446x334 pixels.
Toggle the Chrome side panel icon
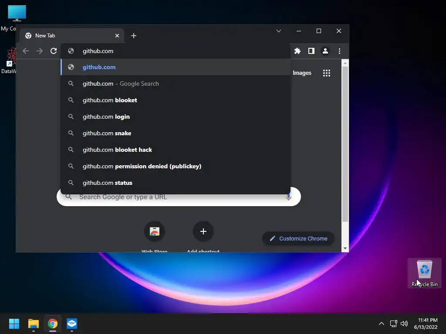point(311,51)
